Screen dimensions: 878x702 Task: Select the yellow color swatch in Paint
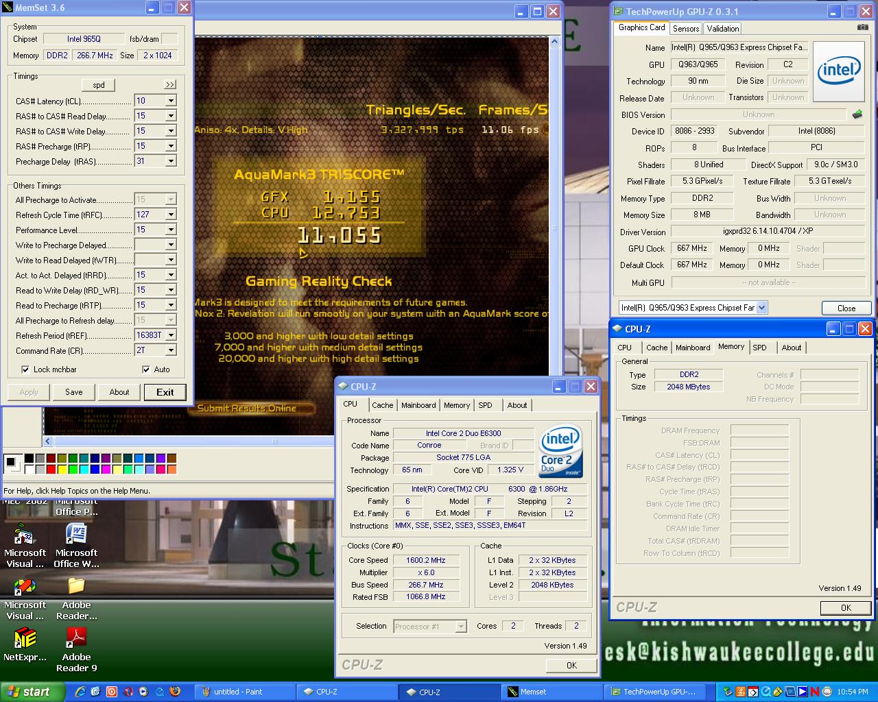point(62,470)
